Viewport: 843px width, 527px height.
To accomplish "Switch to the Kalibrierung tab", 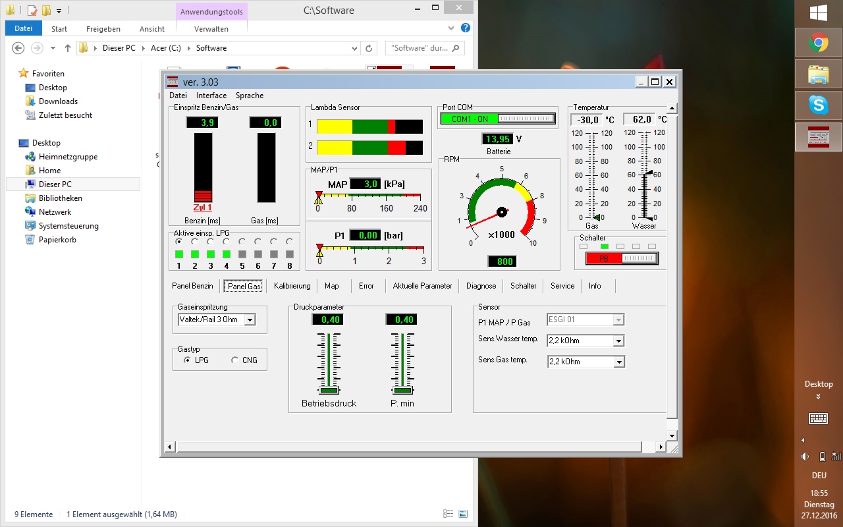I will click(292, 286).
